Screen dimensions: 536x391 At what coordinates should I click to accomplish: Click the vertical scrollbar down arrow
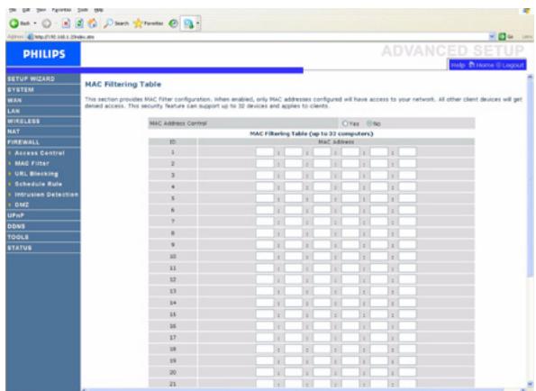[531, 384]
